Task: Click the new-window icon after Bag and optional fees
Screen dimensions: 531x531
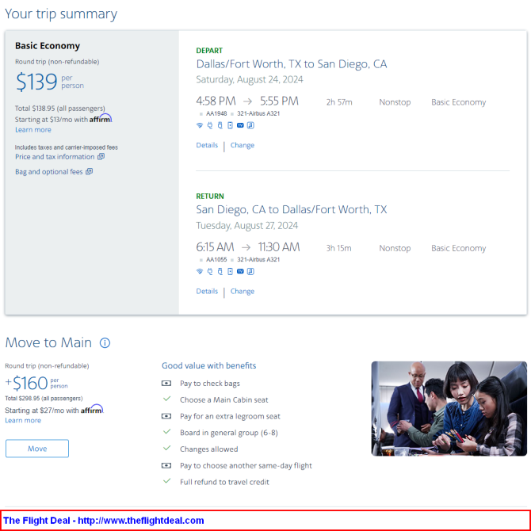Action: click(x=89, y=171)
